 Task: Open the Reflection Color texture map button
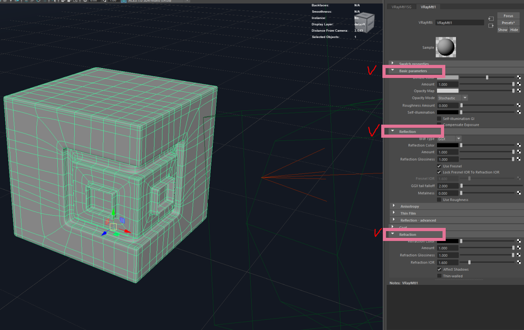click(x=518, y=146)
